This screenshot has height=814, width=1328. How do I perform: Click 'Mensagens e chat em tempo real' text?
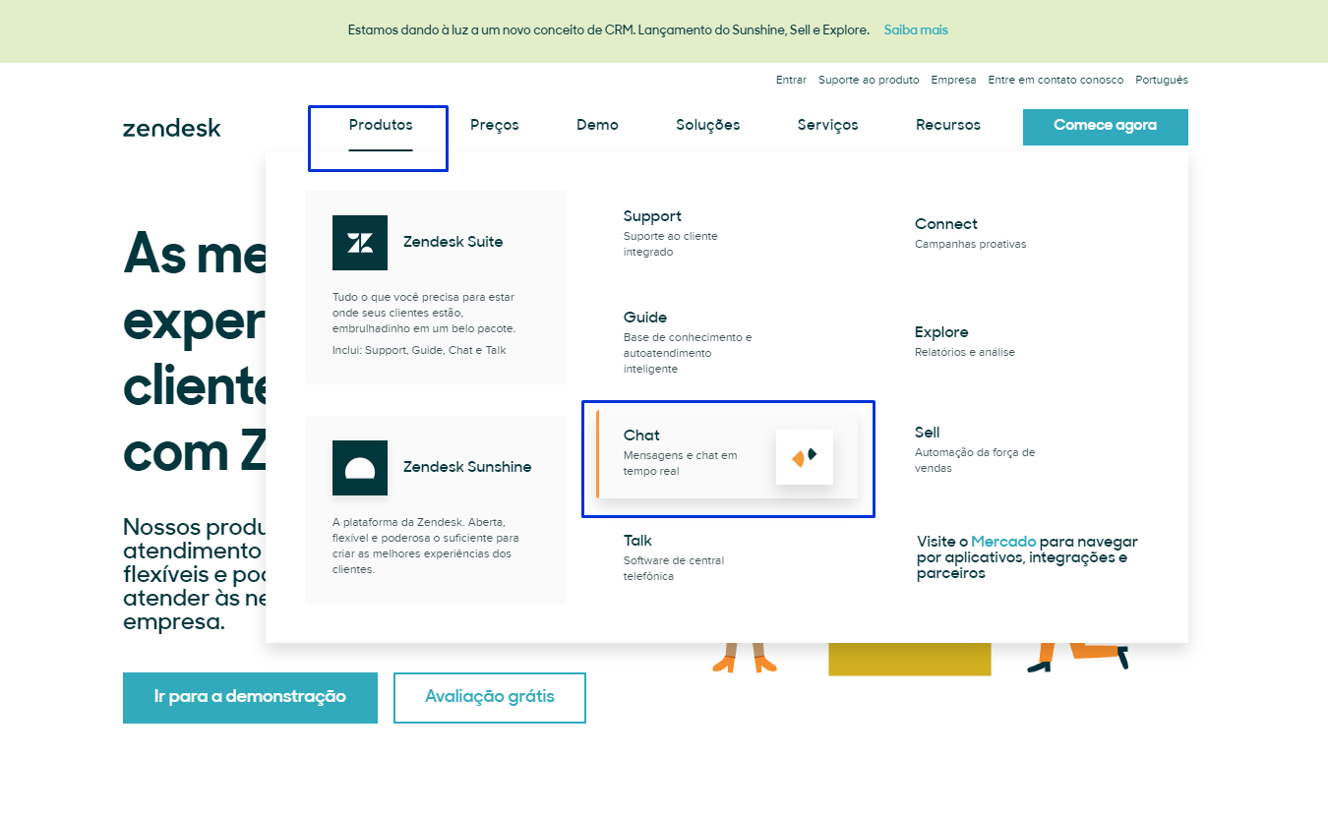tap(680, 463)
